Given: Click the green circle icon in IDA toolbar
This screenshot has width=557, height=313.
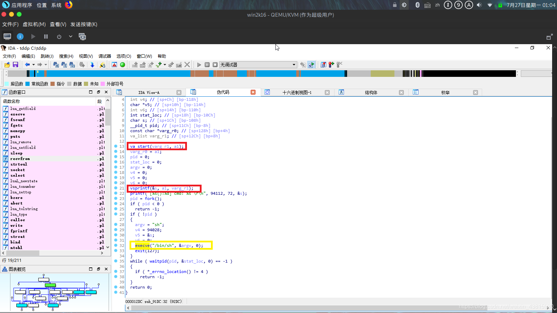Looking at the screenshot, I should pos(123,65).
